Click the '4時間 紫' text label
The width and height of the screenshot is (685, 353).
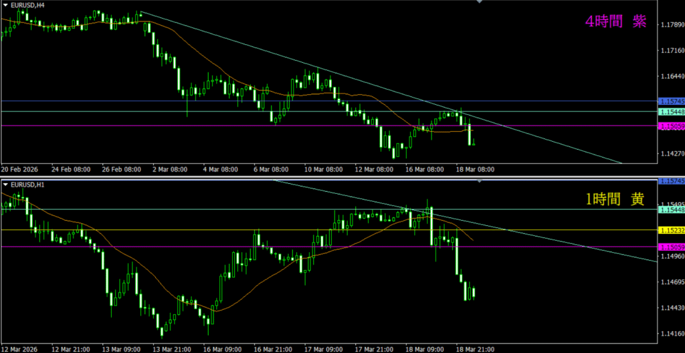click(615, 22)
